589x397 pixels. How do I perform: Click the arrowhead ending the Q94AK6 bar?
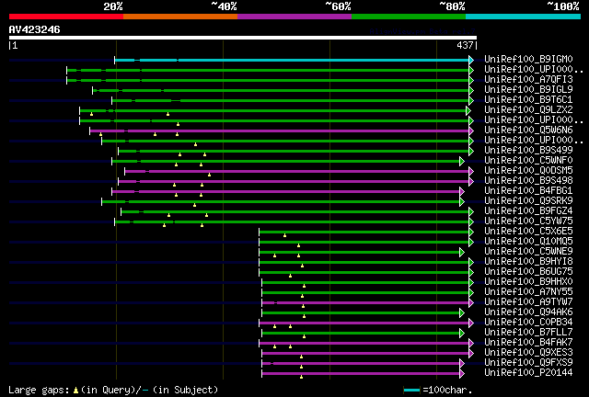pos(462,313)
